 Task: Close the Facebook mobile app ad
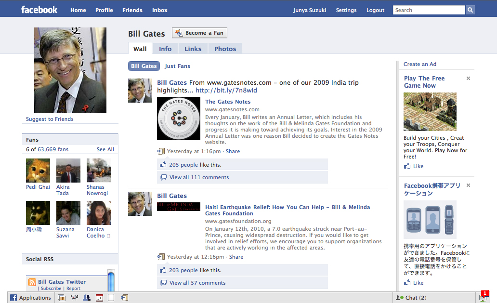coord(468,185)
